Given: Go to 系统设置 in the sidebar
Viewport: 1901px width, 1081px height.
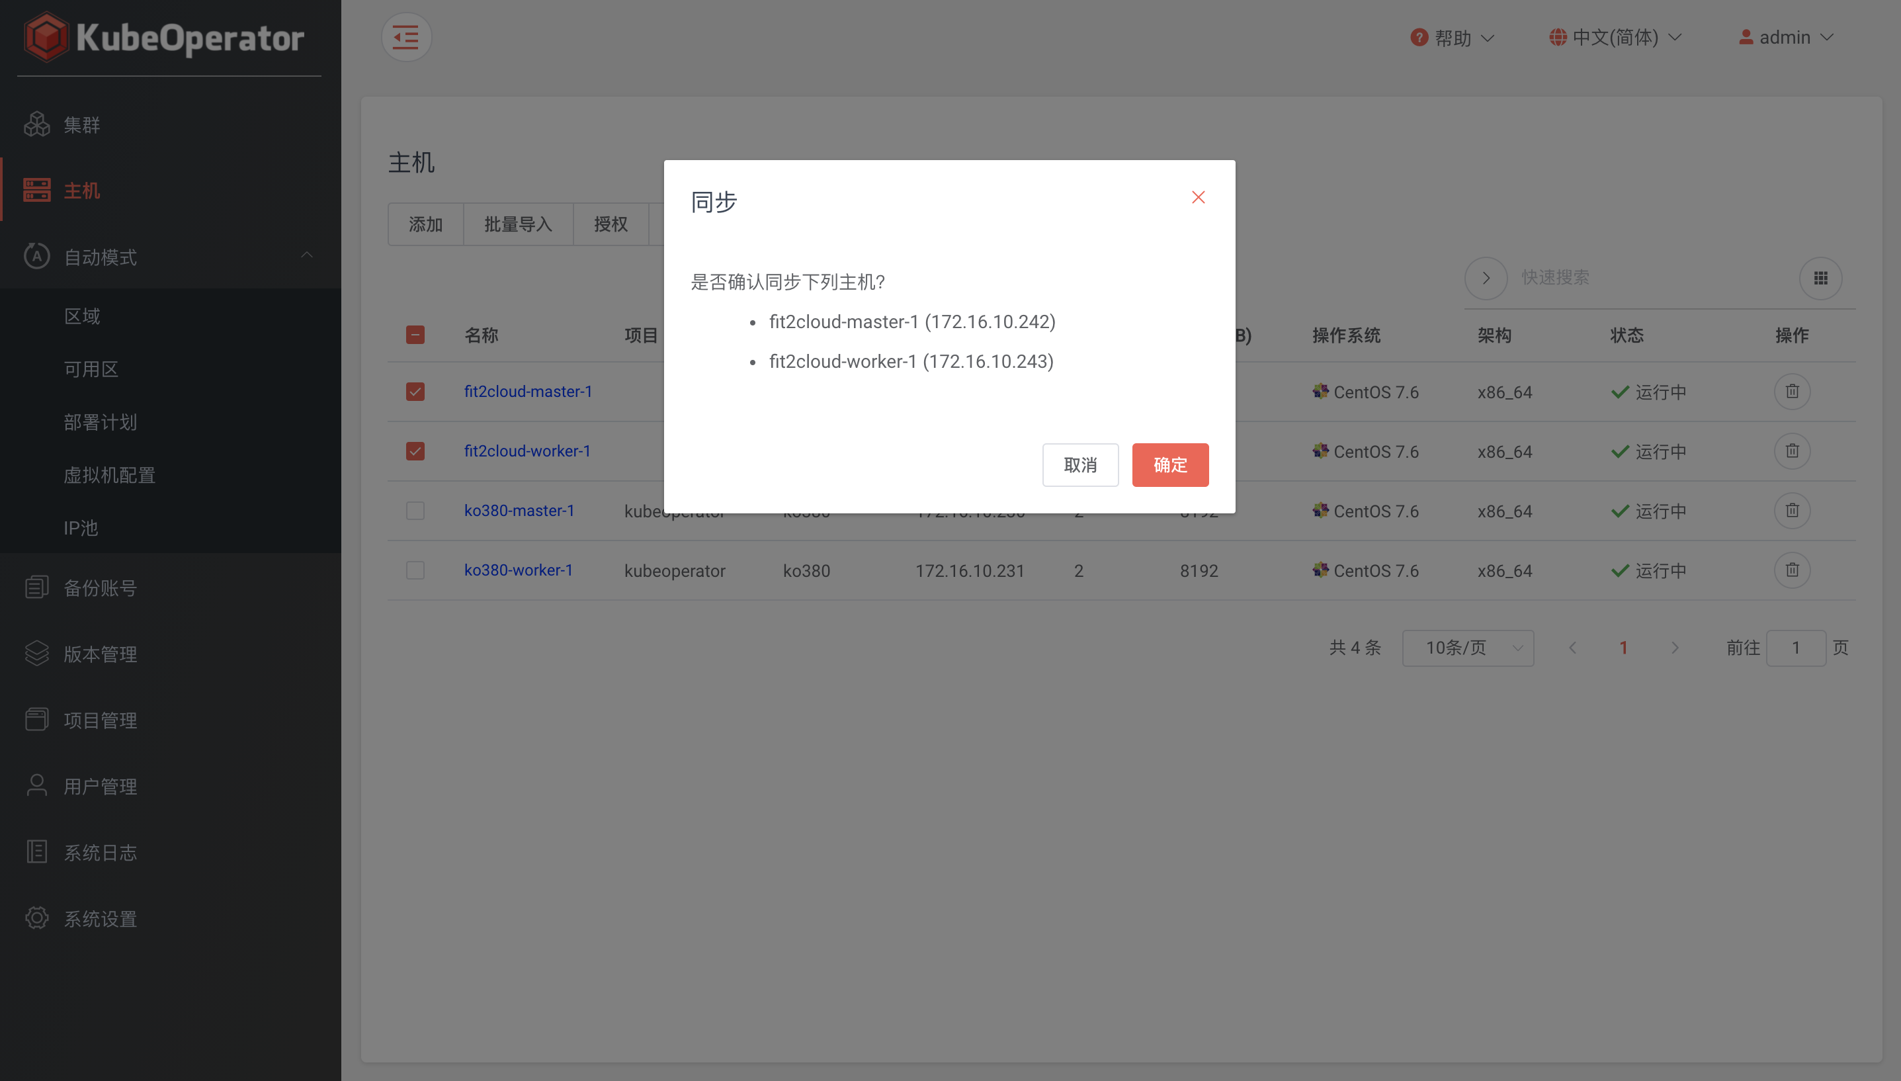Looking at the screenshot, I should click(100, 919).
